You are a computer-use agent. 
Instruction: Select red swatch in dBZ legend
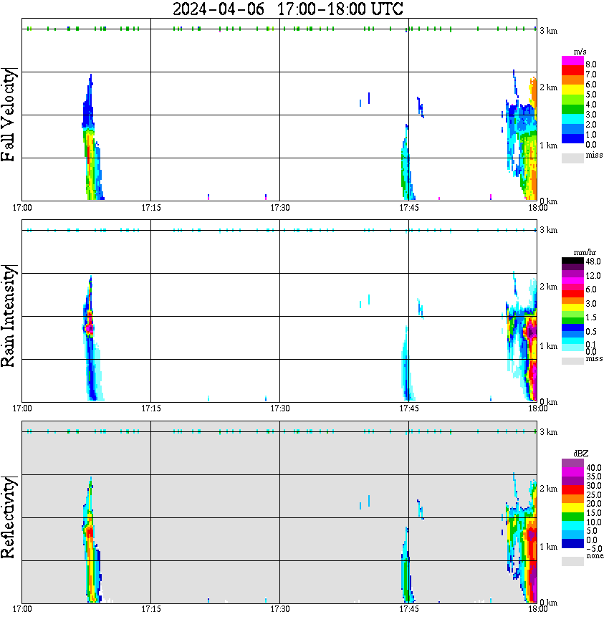click(572, 490)
